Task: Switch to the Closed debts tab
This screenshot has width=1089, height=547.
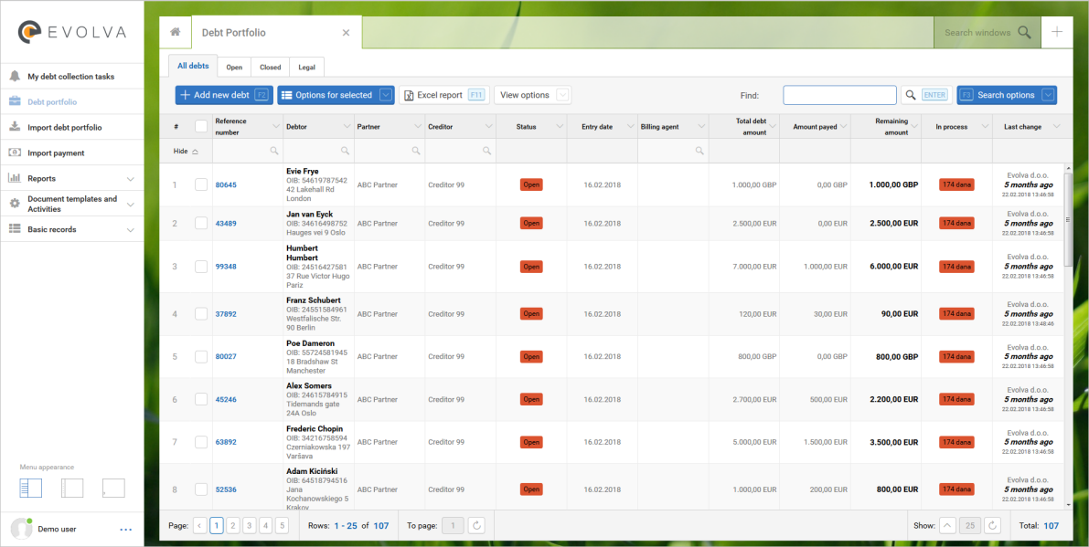Action: pos(270,68)
